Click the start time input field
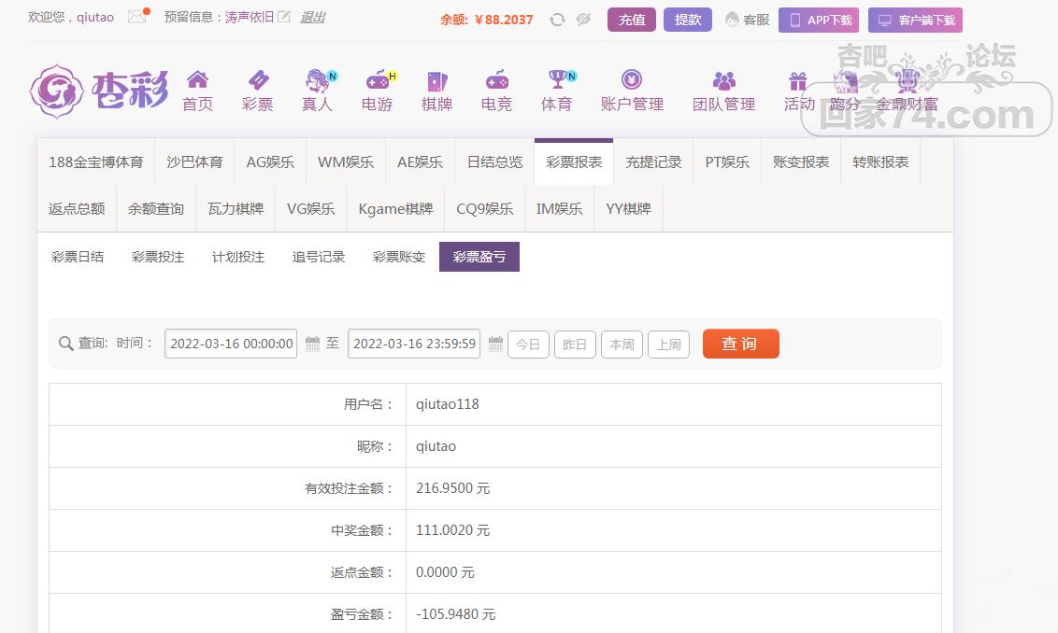Viewport: 1058px width, 633px height. tap(231, 344)
